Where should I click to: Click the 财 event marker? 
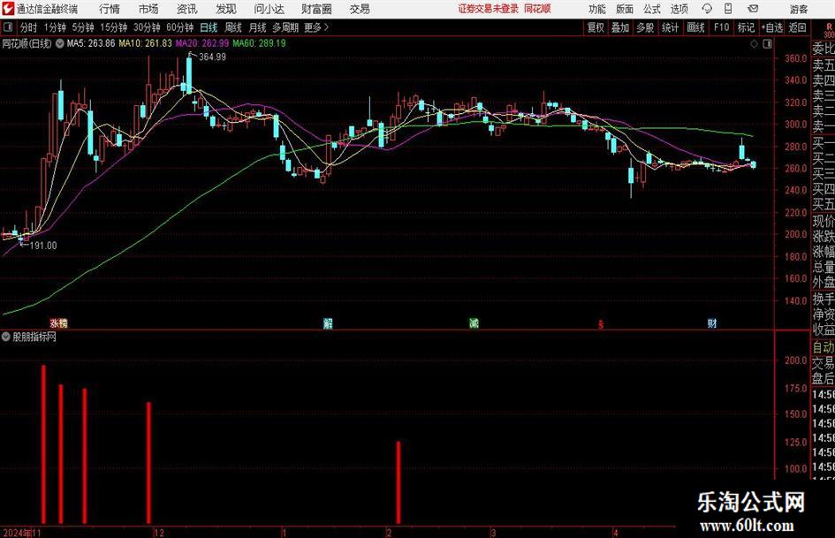712,322
